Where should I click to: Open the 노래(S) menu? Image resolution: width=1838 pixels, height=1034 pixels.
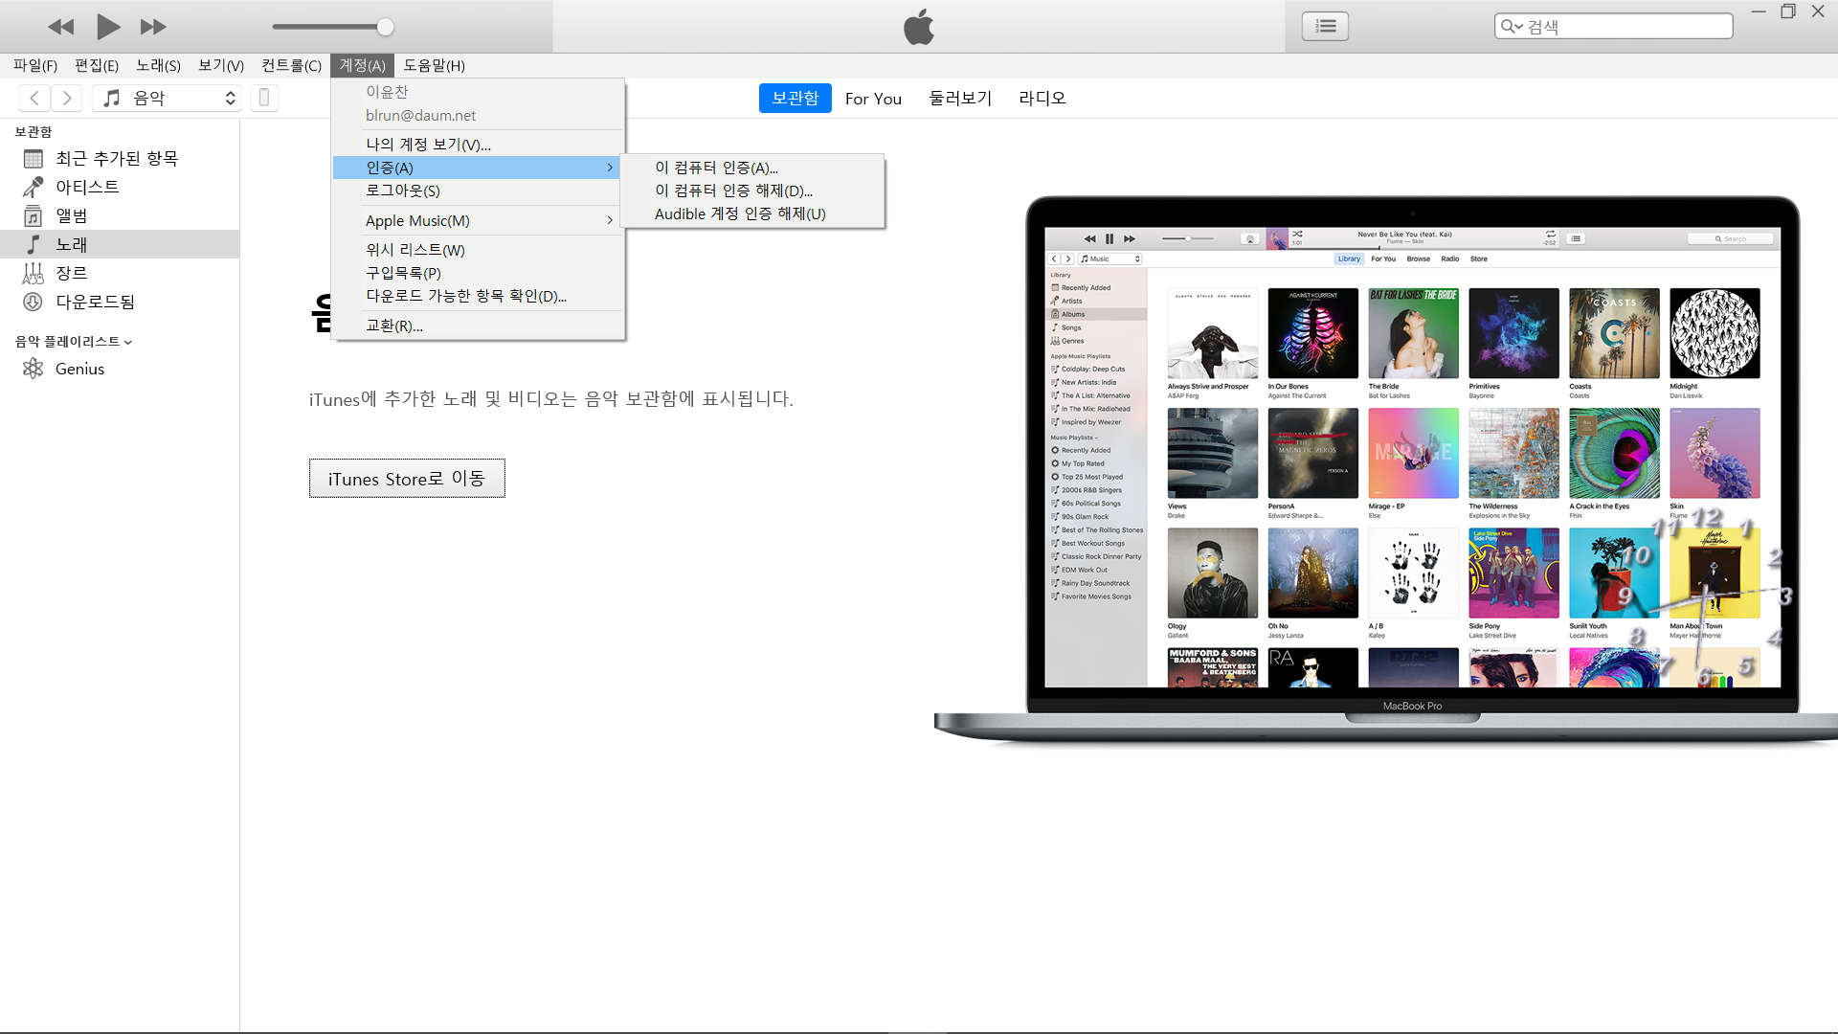158,65
